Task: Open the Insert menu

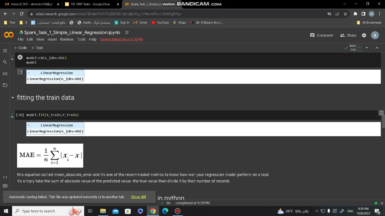Action: point(52,39)
